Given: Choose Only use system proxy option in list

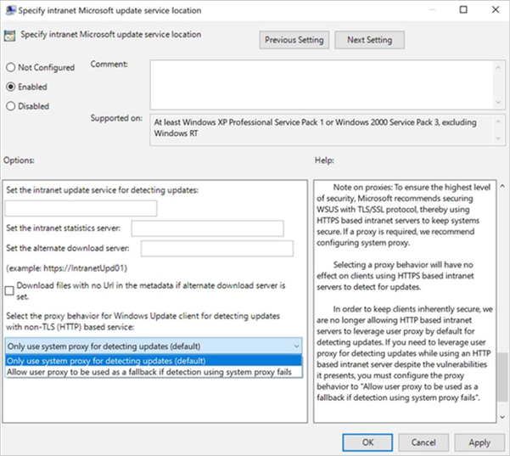Looking at the screenshot, I should coord(154,361).
